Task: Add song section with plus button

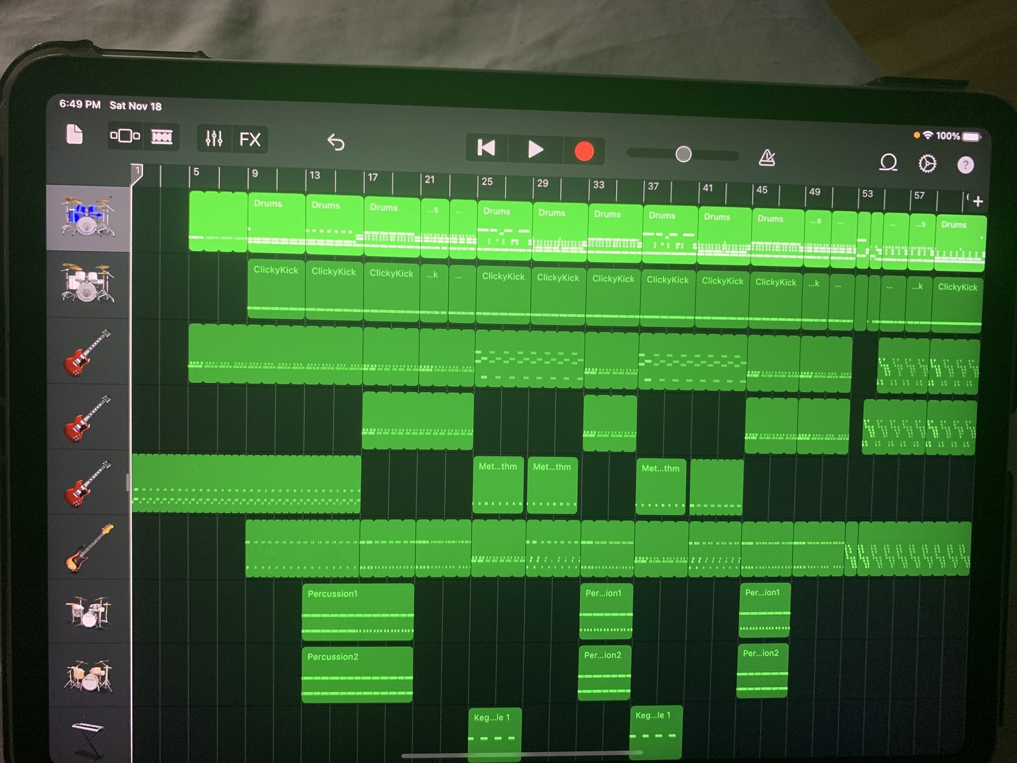Action: pos(978,202)
